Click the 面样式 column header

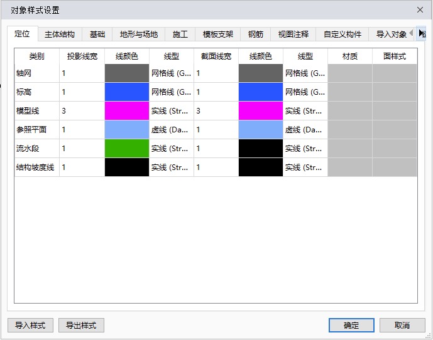pos(395,56)
